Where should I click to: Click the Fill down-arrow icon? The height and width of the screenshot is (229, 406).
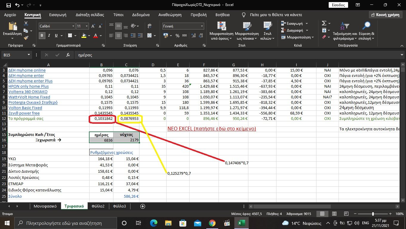324,30
